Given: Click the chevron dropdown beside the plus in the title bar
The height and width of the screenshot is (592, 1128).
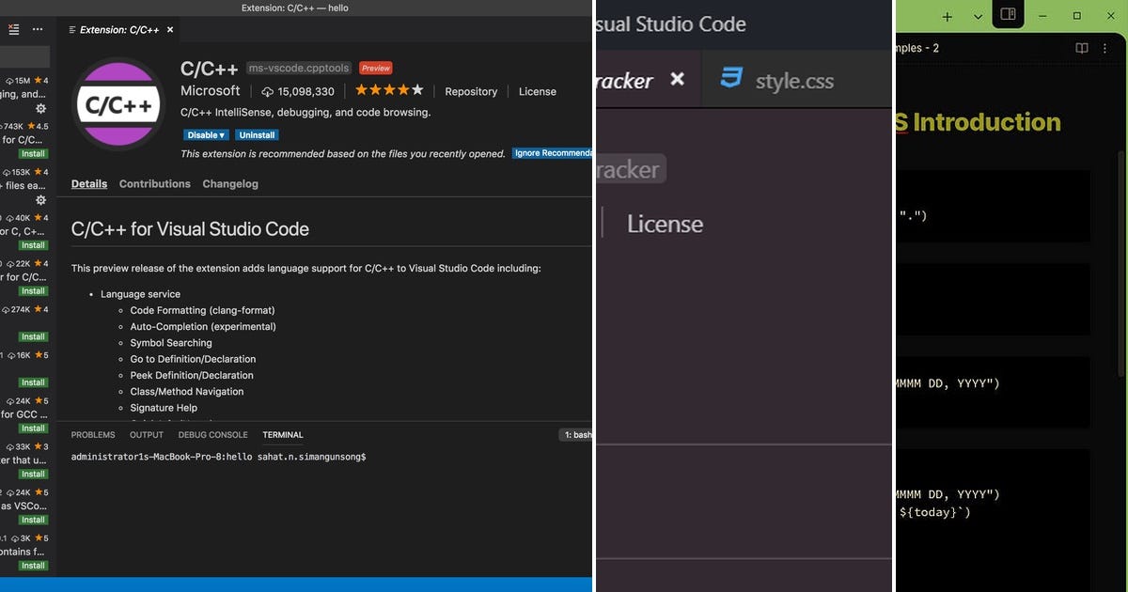Looking at the screenshot, I should click(976, 16).
